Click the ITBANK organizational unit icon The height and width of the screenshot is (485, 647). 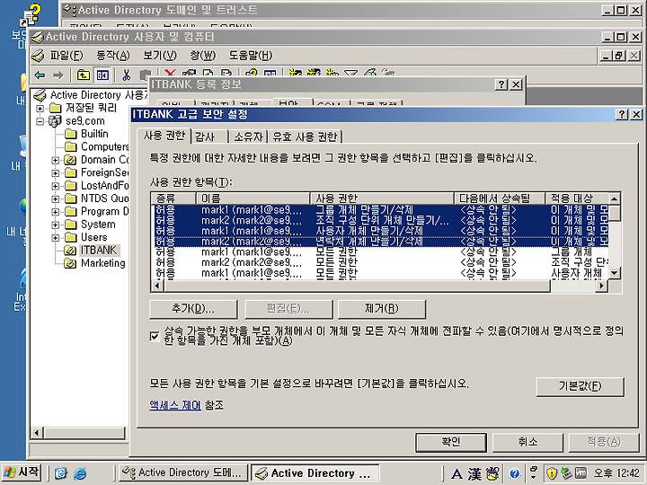(70, 251)
